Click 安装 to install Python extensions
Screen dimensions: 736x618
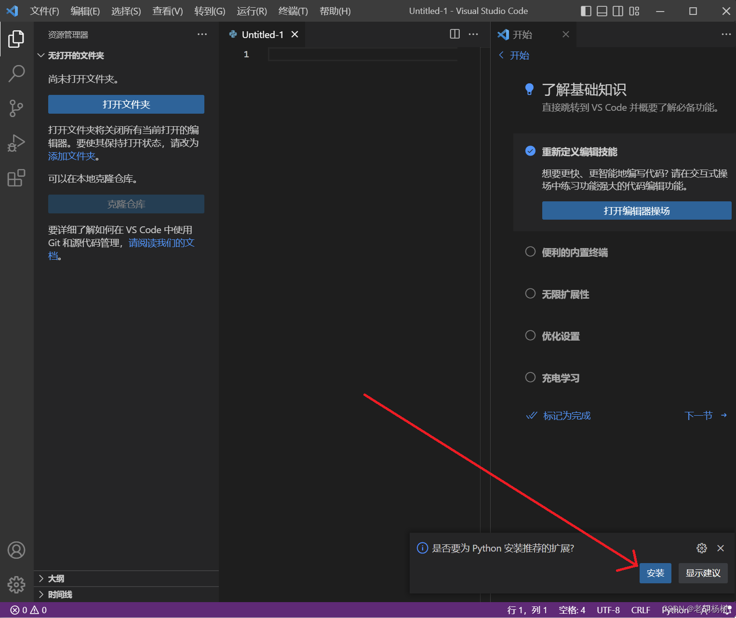[656, 573]
